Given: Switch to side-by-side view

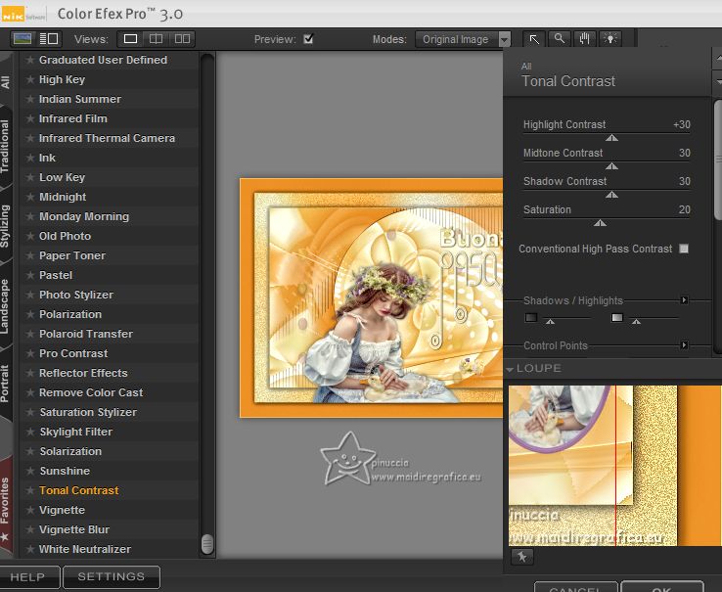Looking at the screenshot, I should click(182, 39).
